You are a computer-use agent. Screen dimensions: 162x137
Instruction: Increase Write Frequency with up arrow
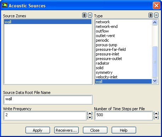pyautogui.click(x=90, y=113)
